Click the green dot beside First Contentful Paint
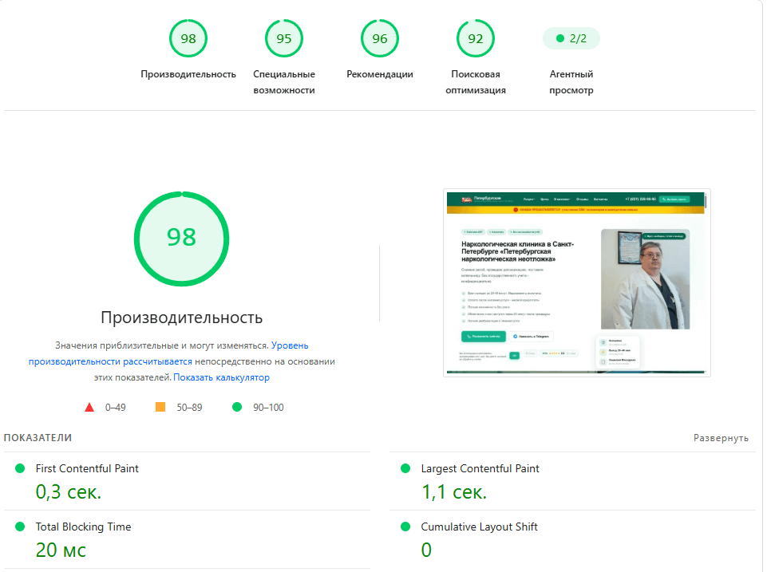The image size is (767, 572). coord(20,468)
